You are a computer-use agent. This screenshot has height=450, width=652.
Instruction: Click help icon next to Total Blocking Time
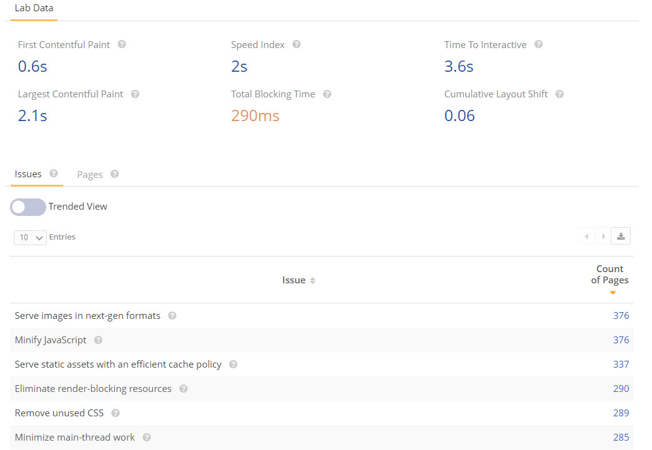coord(327,94)
